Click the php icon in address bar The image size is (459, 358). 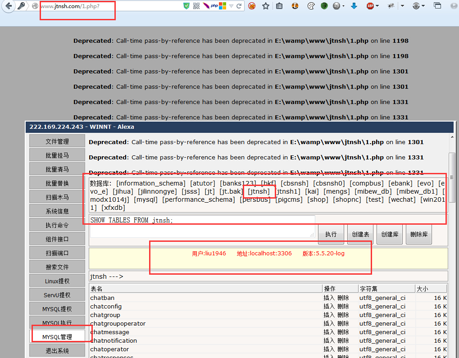(x=214, y=6)
